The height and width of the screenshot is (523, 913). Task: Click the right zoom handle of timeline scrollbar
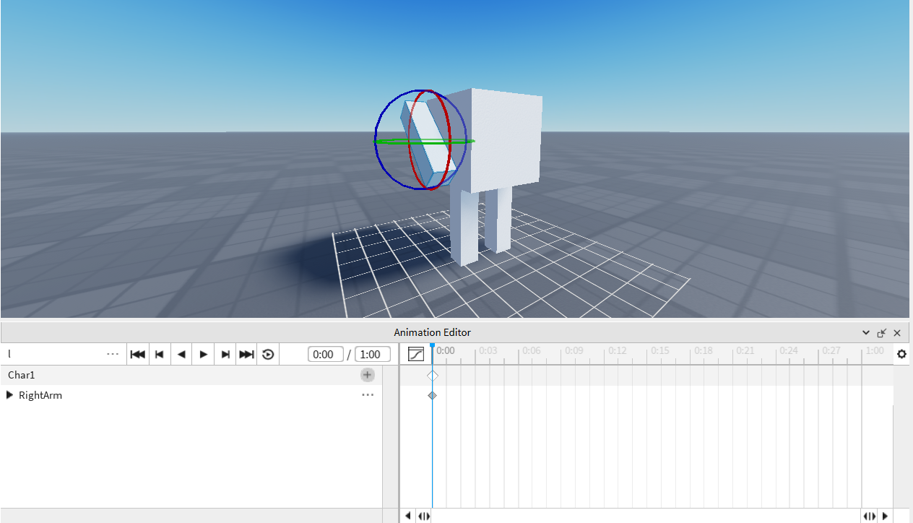pyautogui.click(x=870, y=516)
